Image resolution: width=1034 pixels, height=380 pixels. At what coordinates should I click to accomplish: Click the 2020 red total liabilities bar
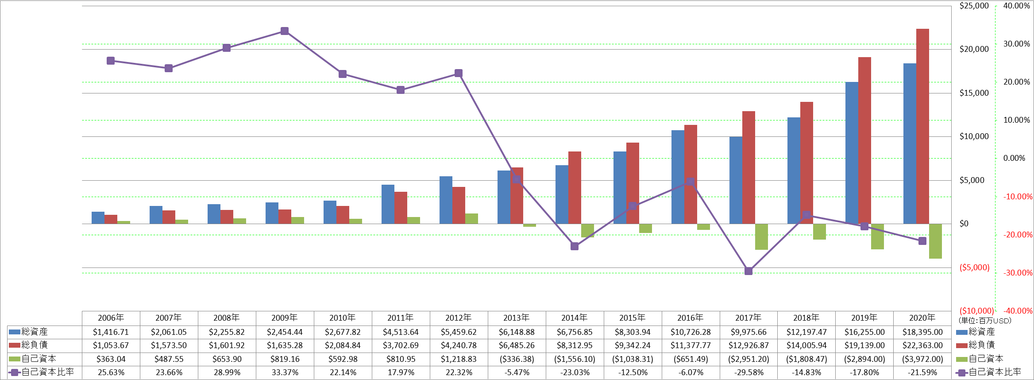point(922,126)
